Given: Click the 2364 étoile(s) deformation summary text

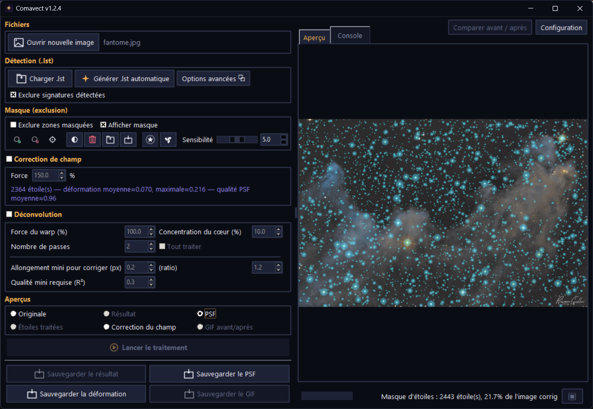Looking at the screenshot, I should [x=130, y=194].
